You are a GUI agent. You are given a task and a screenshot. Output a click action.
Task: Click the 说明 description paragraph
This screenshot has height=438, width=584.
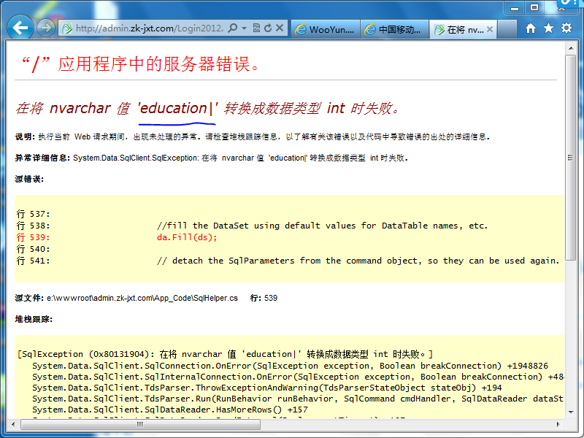coord(252,137)
